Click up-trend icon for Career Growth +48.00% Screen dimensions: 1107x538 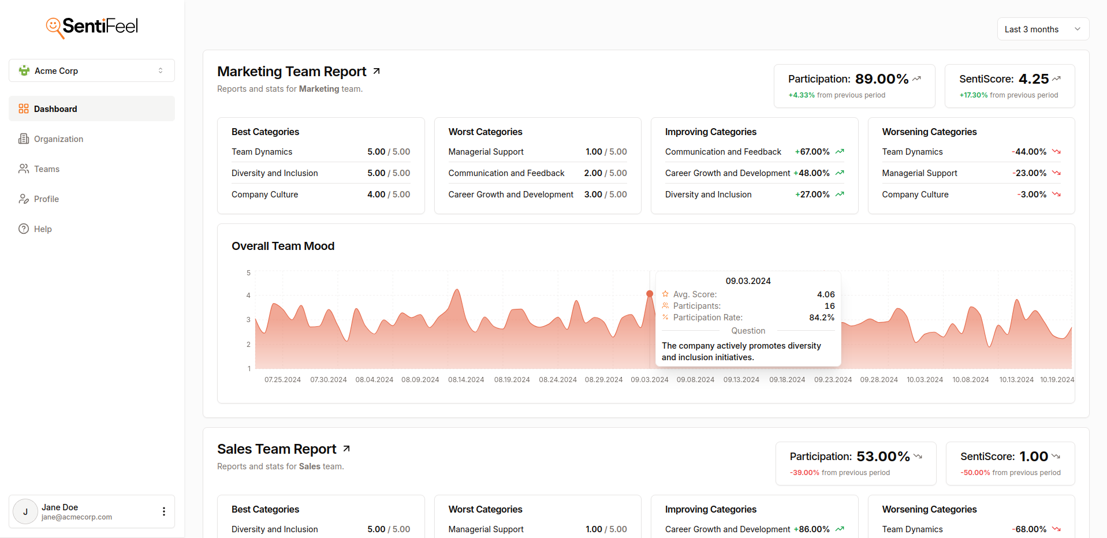(x=840, y=173)
